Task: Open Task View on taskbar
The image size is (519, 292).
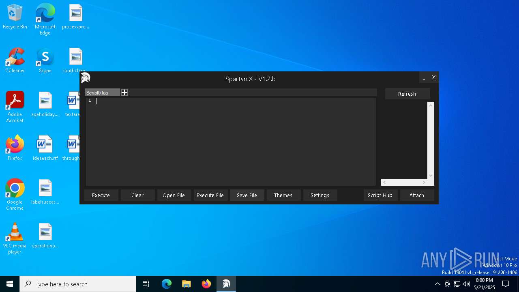Action: point(146,284)
